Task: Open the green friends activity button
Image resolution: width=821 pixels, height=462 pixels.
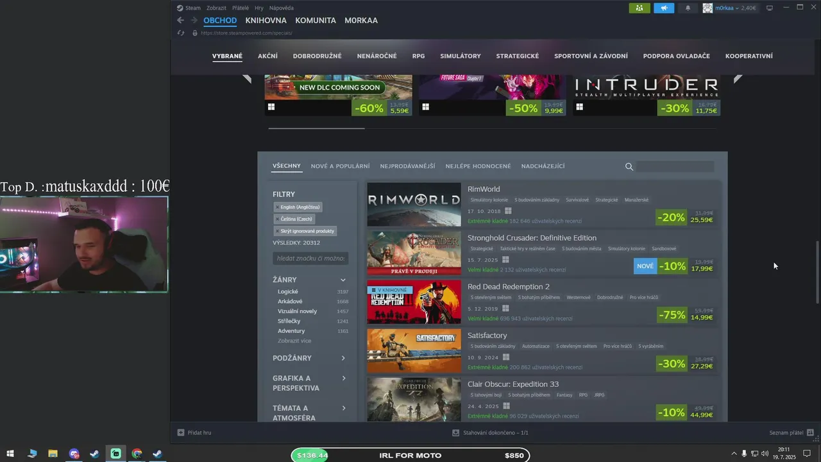Action: (639, 8)
